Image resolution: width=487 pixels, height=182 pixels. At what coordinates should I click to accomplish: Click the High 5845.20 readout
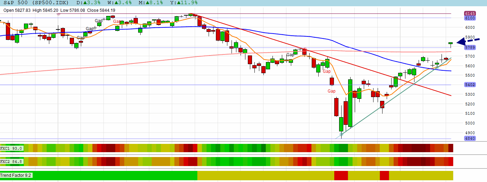(45, 10)
